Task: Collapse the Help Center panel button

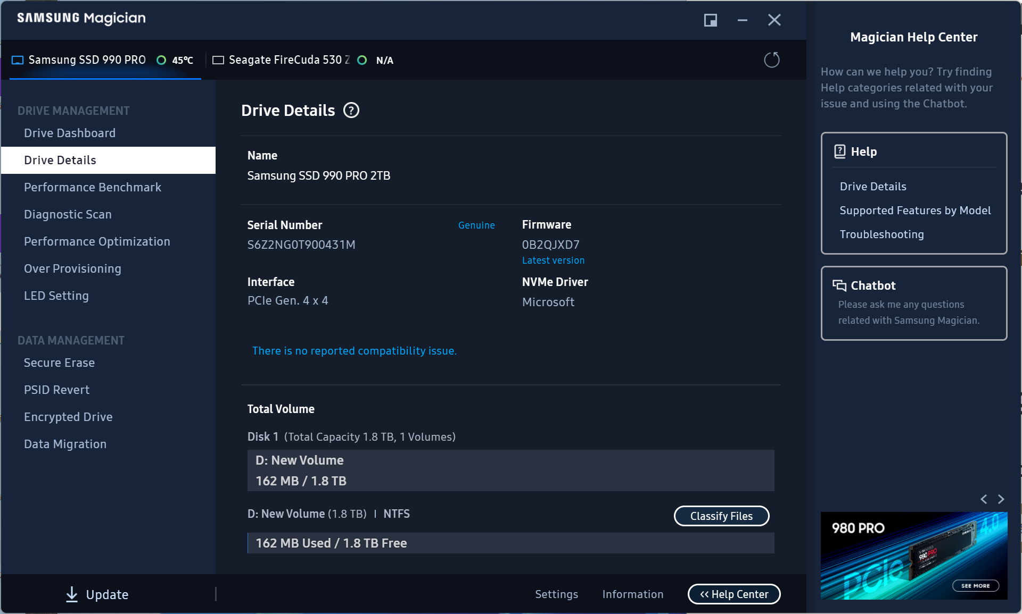Action: (734, 594)
